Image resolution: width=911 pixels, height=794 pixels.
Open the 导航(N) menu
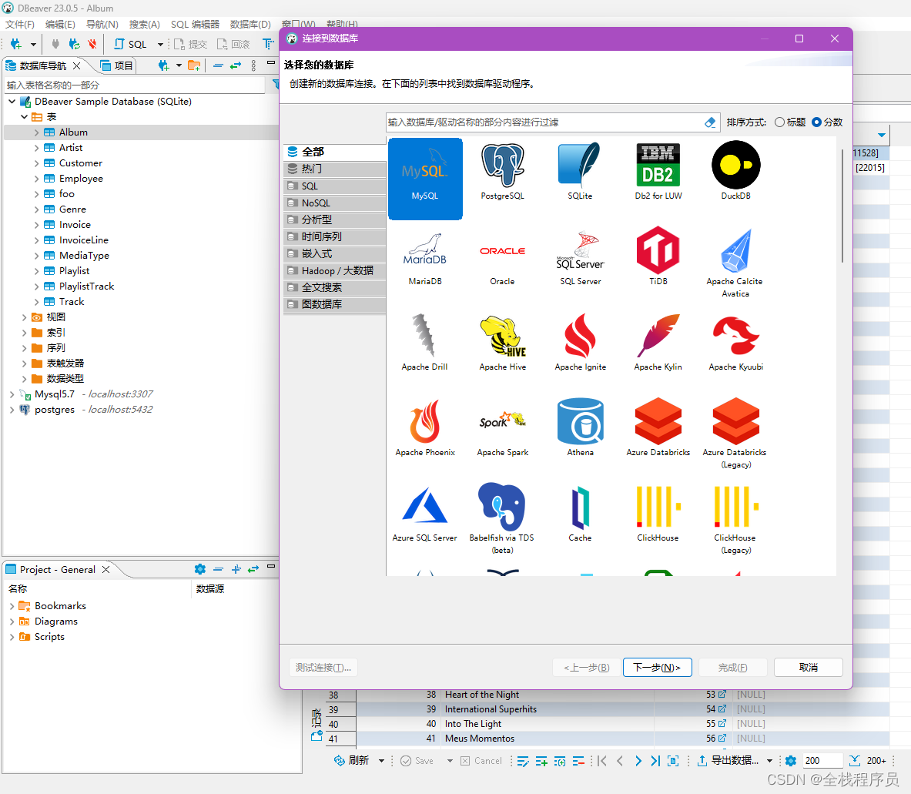pos(102,25)
